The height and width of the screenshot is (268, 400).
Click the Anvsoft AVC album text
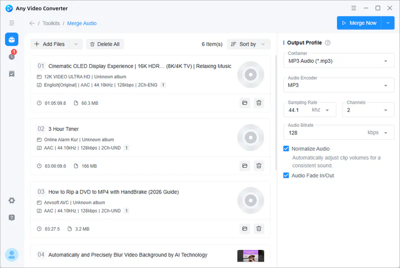[x=74, y=203]
